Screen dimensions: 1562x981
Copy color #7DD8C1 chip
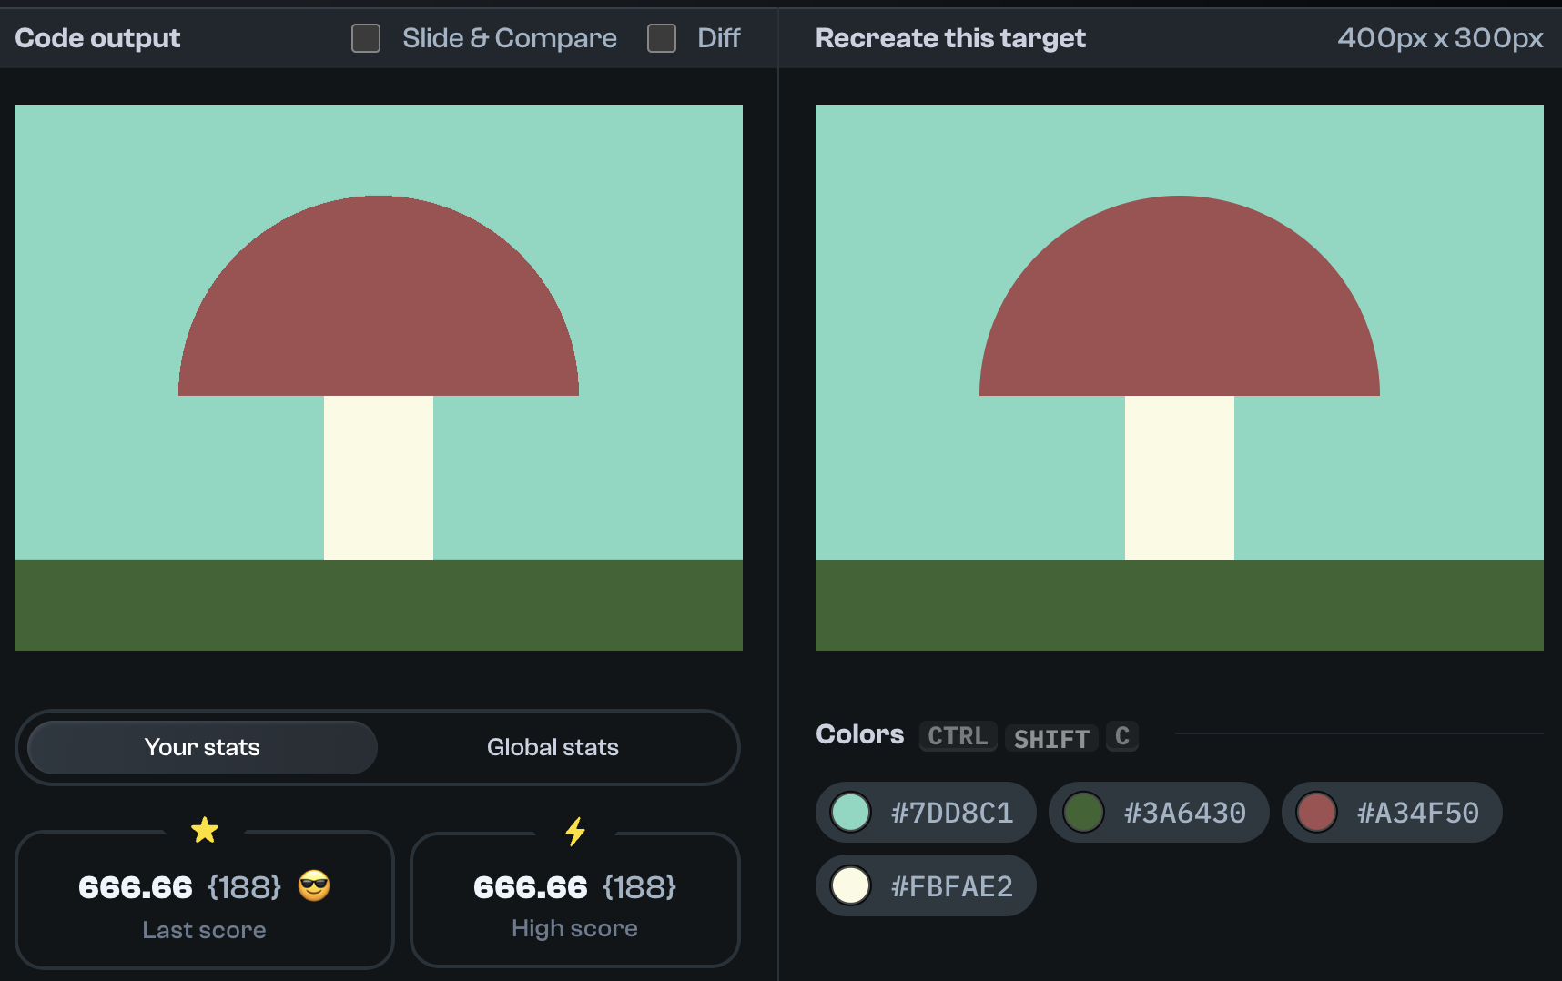pyautogui.click(x=926, y=812)
